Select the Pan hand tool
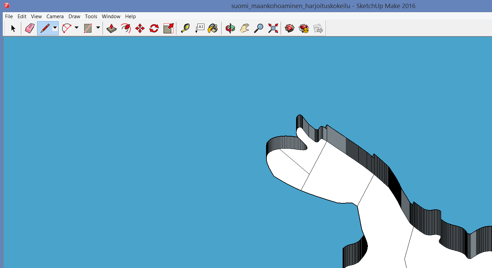 [x=244, y=28]
